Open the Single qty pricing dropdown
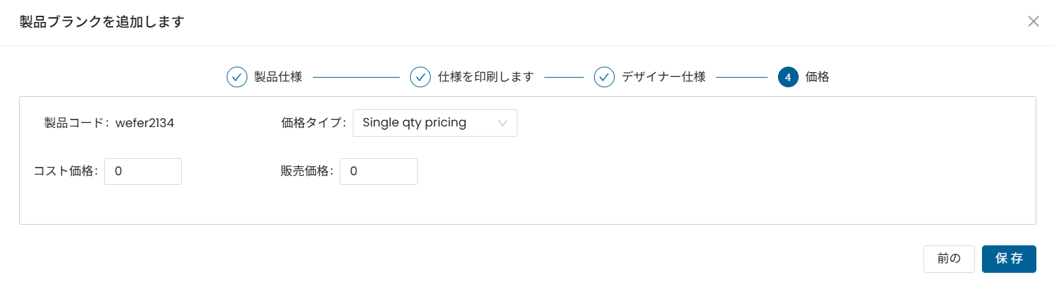1055x290 pixels. click(x=435, y=123)
